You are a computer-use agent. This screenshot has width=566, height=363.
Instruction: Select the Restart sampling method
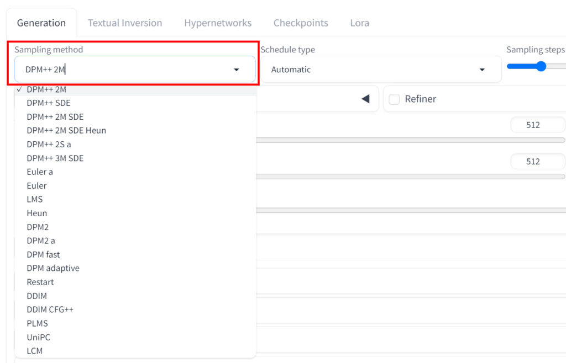tap(40, 282)
